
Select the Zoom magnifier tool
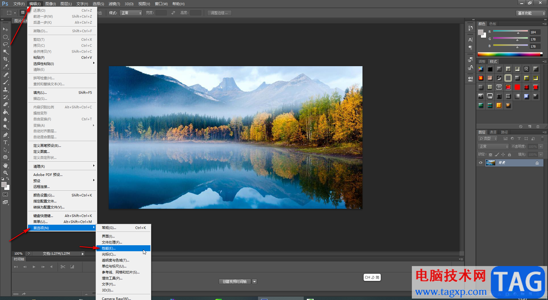(5, 173)
